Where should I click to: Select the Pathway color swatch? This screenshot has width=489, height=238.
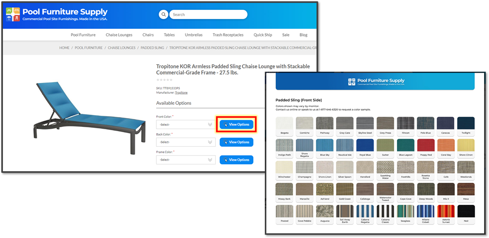[325, 126]
